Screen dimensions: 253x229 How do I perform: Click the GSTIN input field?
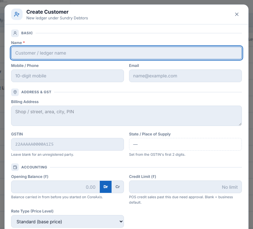click(x=67, y=144)
